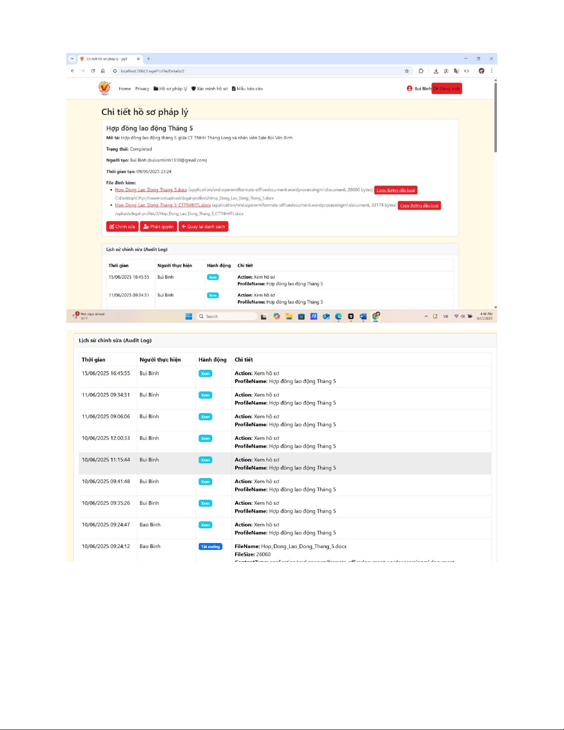Go to Xác minh hồ sơ page
The width and height of the screenshot is (564, 730).
[x=209, y=89]
